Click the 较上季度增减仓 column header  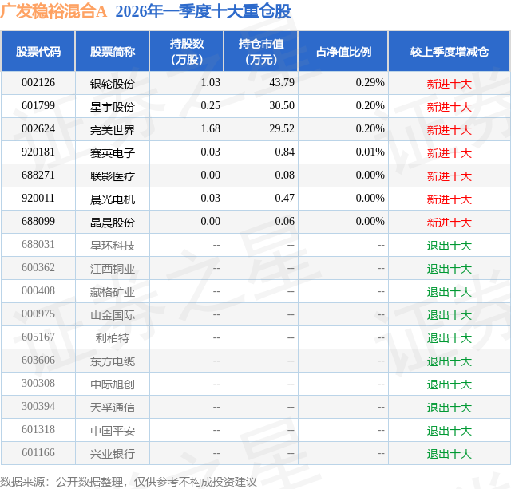[450, 51]
